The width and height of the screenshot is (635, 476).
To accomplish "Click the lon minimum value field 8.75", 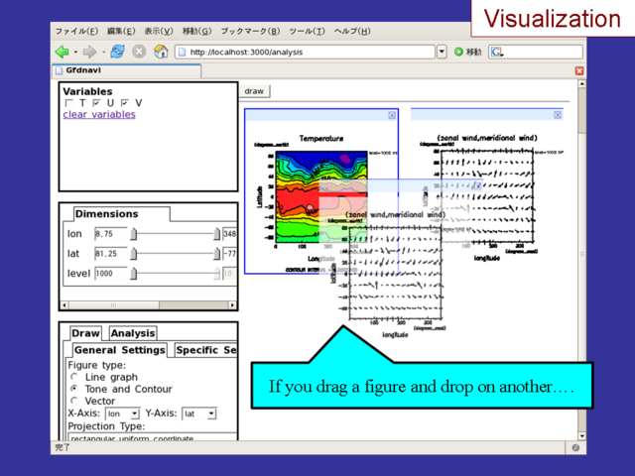I will tap(110, 234).
